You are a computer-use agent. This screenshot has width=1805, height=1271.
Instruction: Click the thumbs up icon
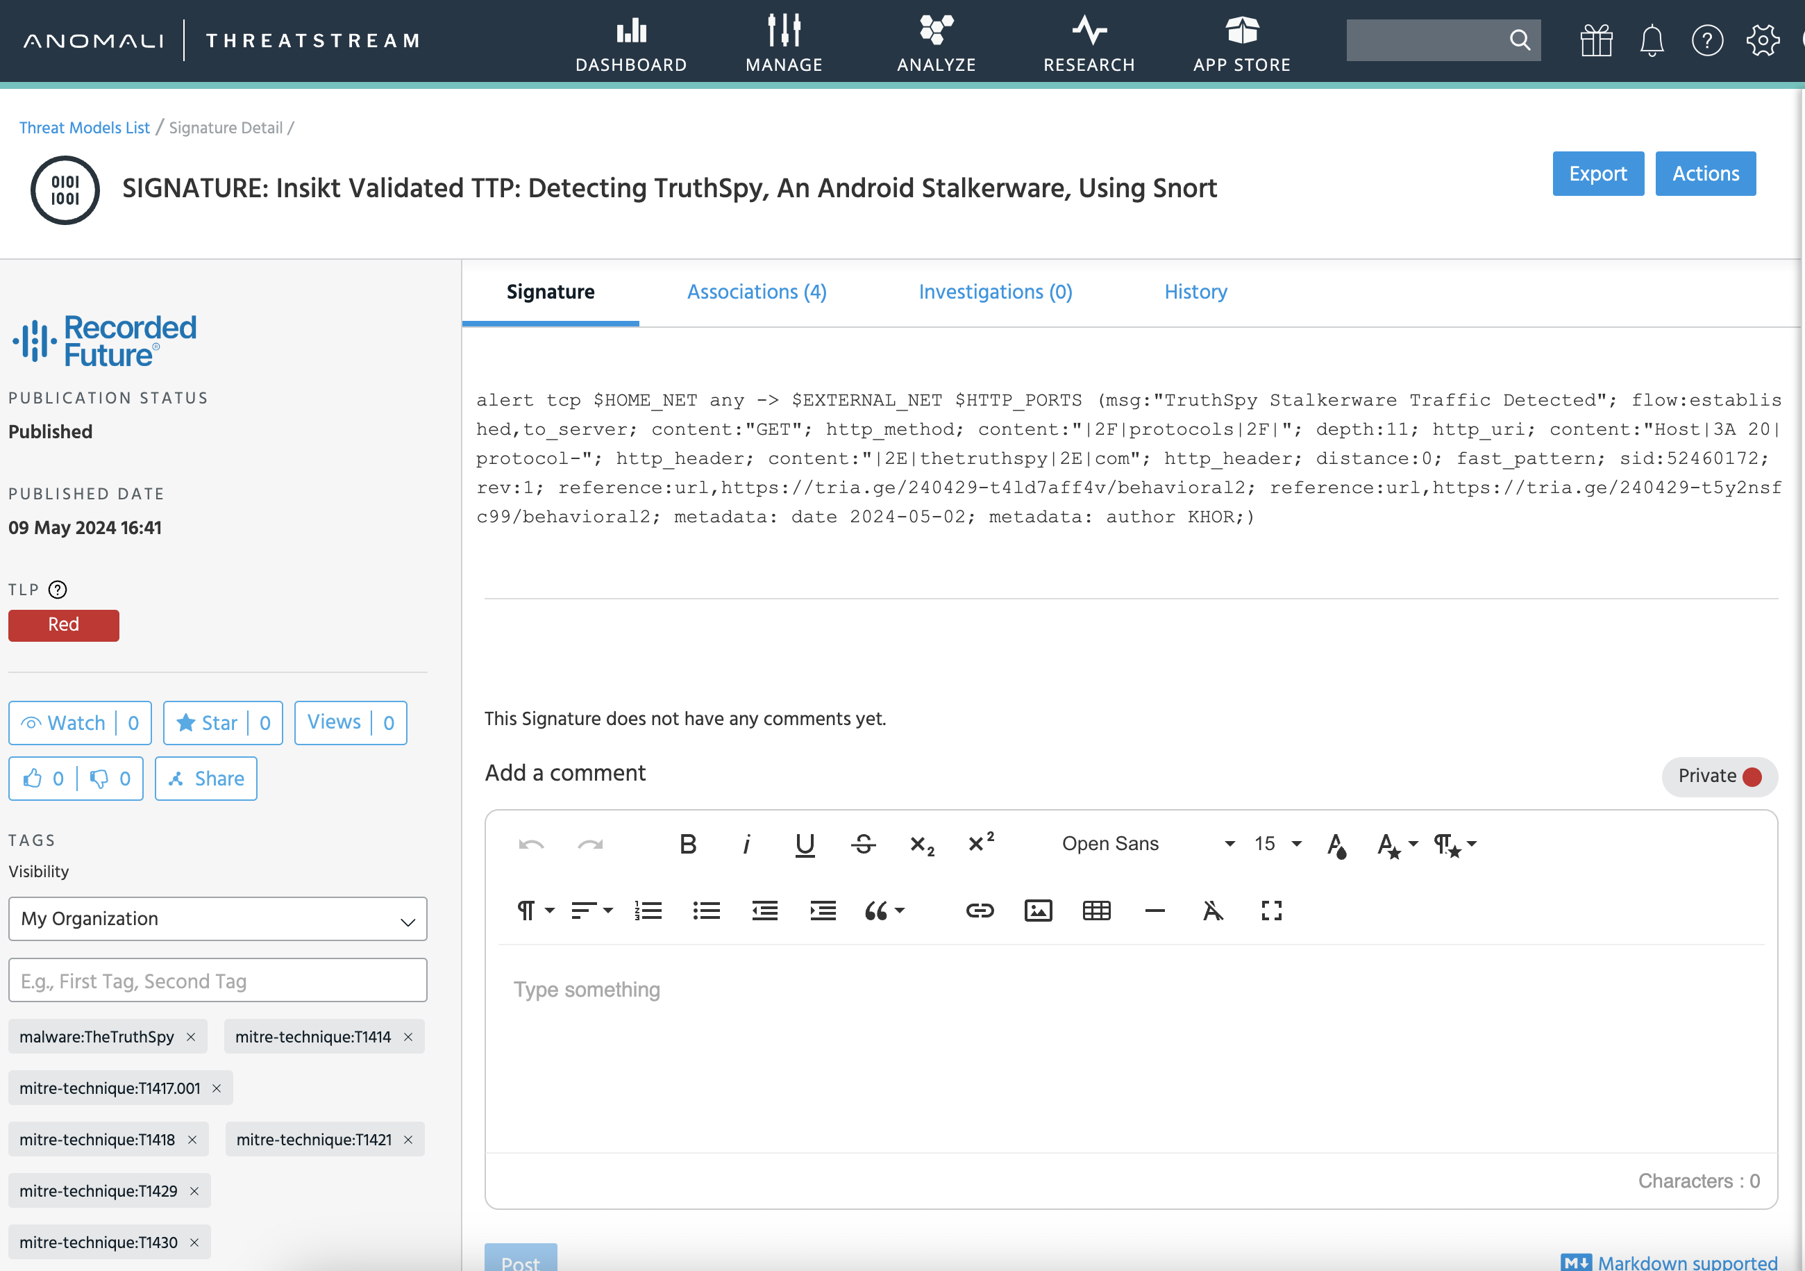coord(33,779)
